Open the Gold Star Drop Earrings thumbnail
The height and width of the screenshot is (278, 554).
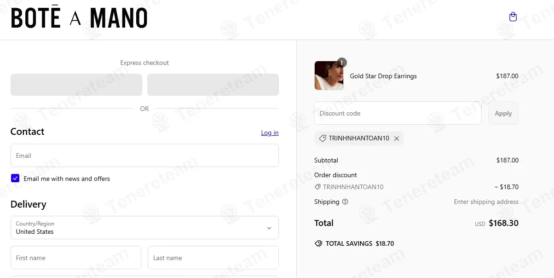click(329, 76)
